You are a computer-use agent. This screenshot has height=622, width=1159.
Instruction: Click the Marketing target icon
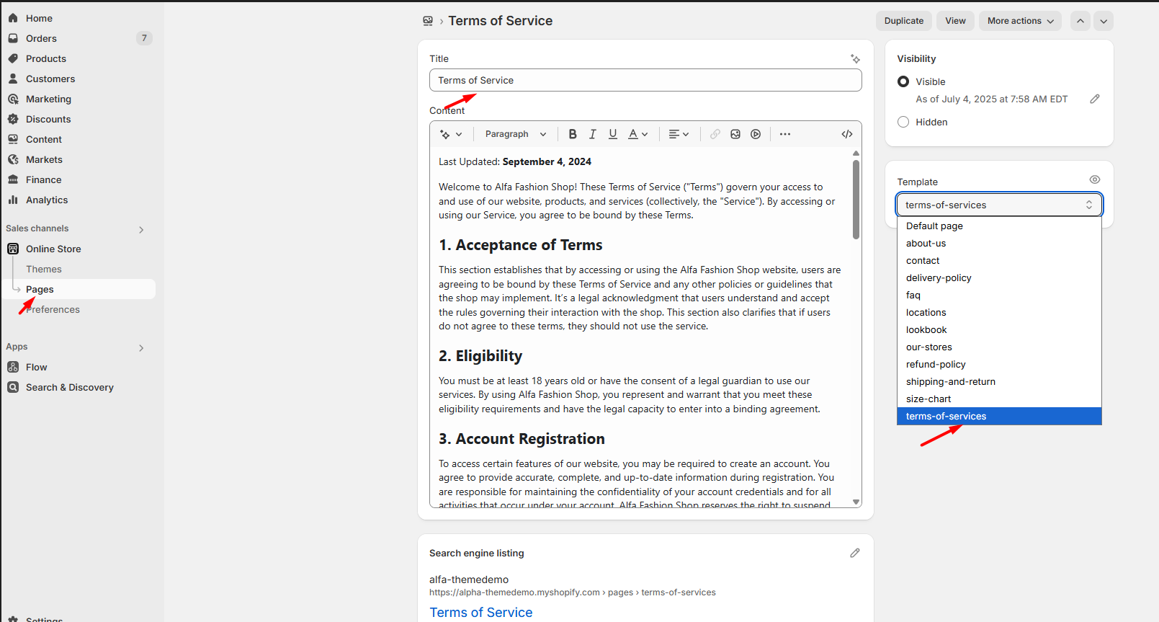13,99
